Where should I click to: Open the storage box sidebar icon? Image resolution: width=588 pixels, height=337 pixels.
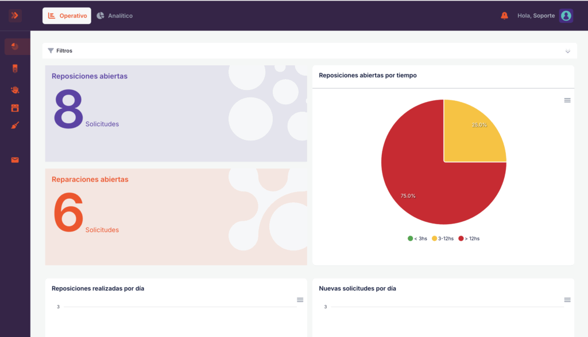point(15,108)
